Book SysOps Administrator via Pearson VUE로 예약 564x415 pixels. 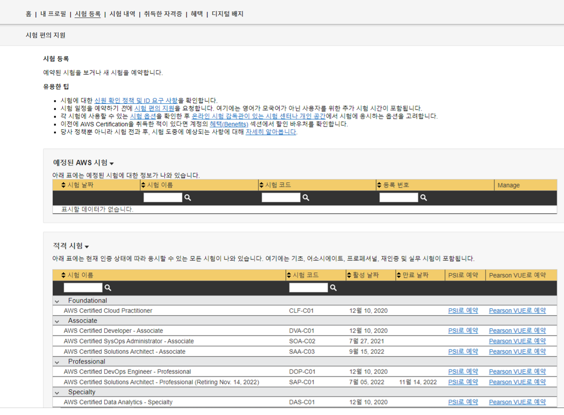(x=517, y=341)
